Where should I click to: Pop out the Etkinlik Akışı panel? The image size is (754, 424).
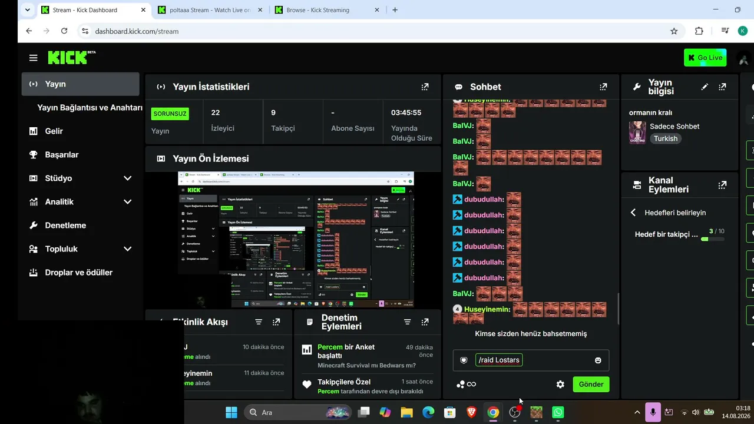click(x=276, y=322)
